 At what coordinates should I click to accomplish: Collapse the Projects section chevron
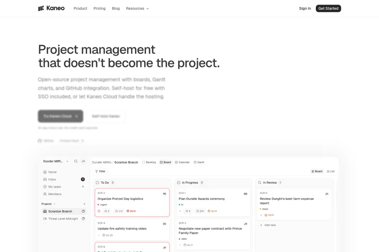tap(54, 204)
